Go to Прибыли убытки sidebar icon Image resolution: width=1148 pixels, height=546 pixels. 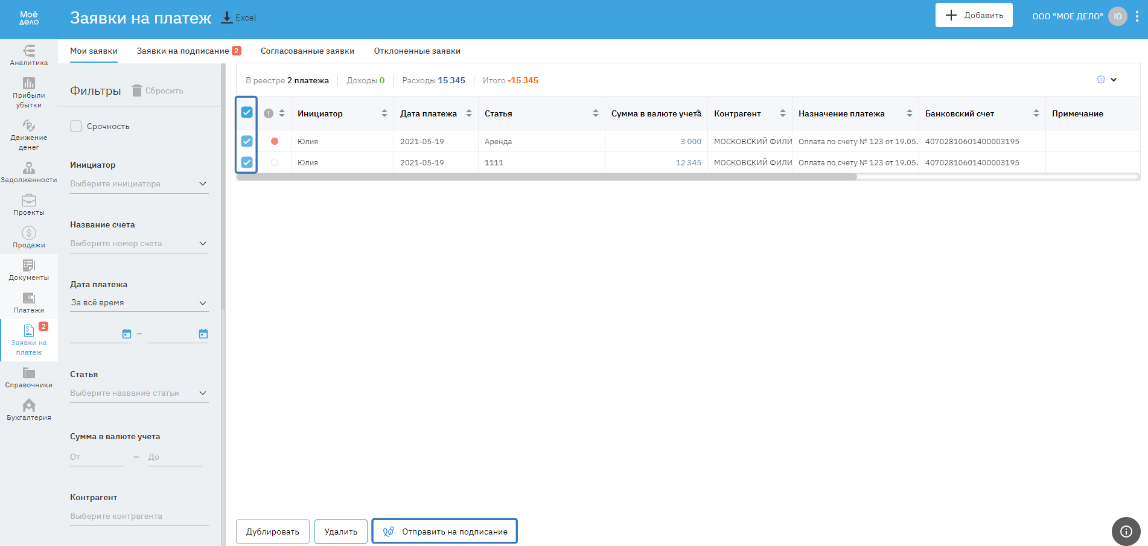coord(28,92)
